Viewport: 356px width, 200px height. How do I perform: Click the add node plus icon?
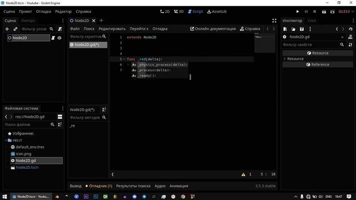(7, 29)
